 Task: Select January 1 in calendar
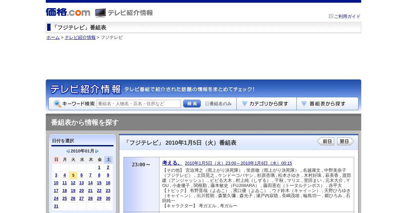(99, 167)
